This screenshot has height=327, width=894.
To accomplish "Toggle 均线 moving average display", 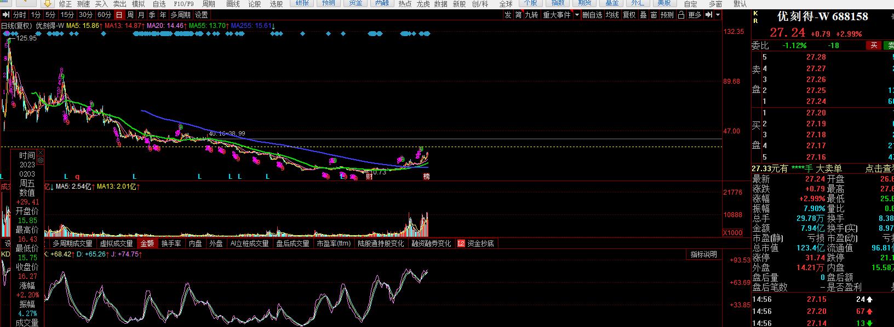I will coord(612,15).
